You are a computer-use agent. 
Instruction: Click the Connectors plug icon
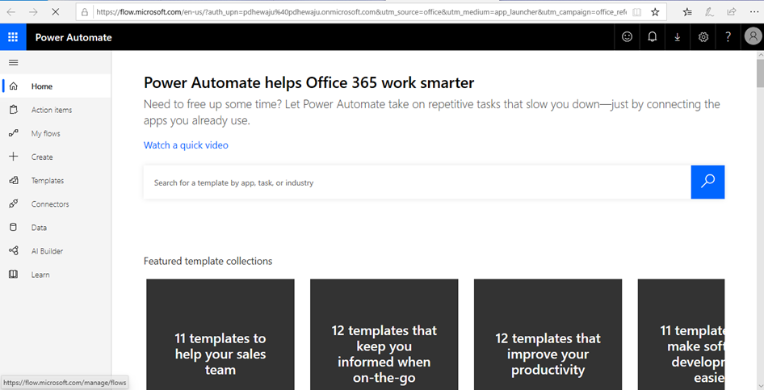14,203
